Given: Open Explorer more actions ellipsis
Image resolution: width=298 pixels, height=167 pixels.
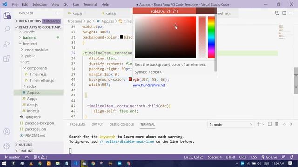Looking at the screenshot, I should click(x=57, y=13).
